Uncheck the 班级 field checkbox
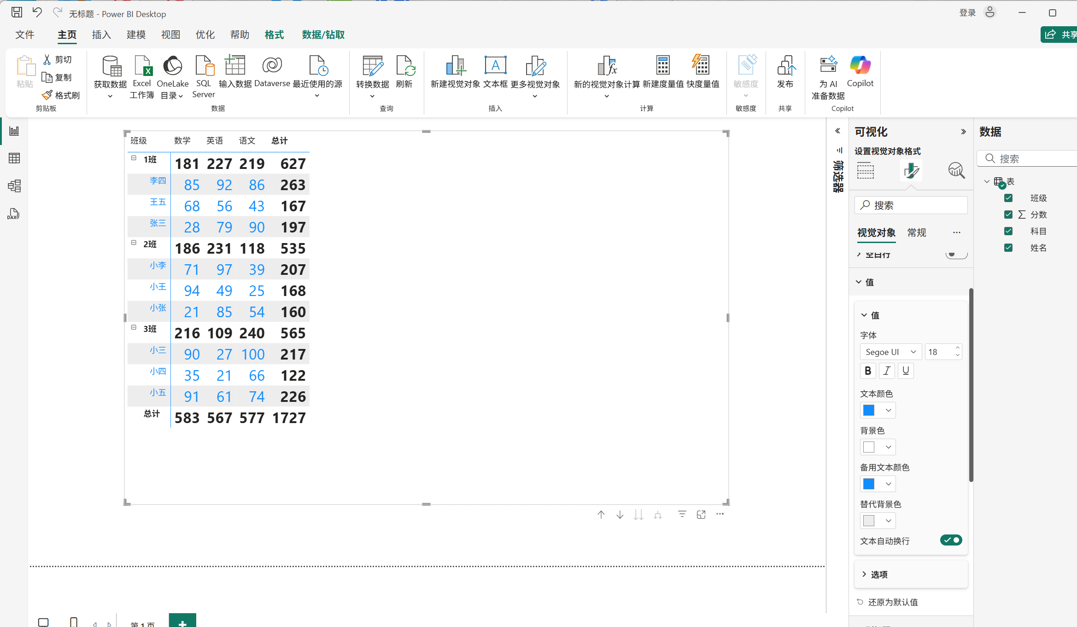The width and height of the screenshot is (1077, 627). click(1008, 198)
